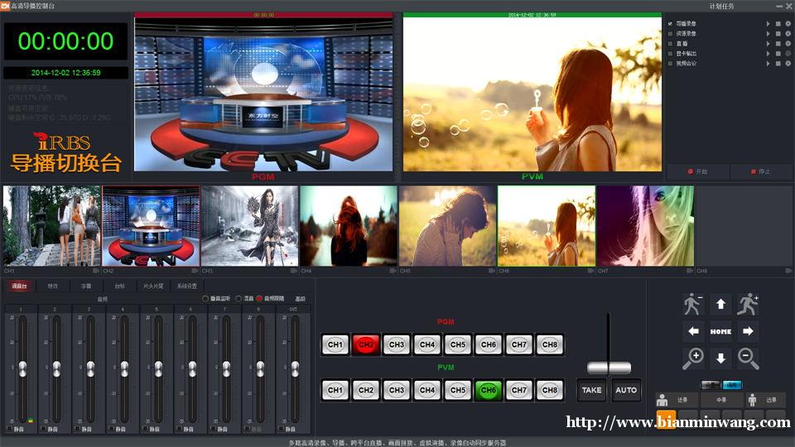Open settings gear for 资源录像
Screen dimensions: 795x447
point(788,33)
